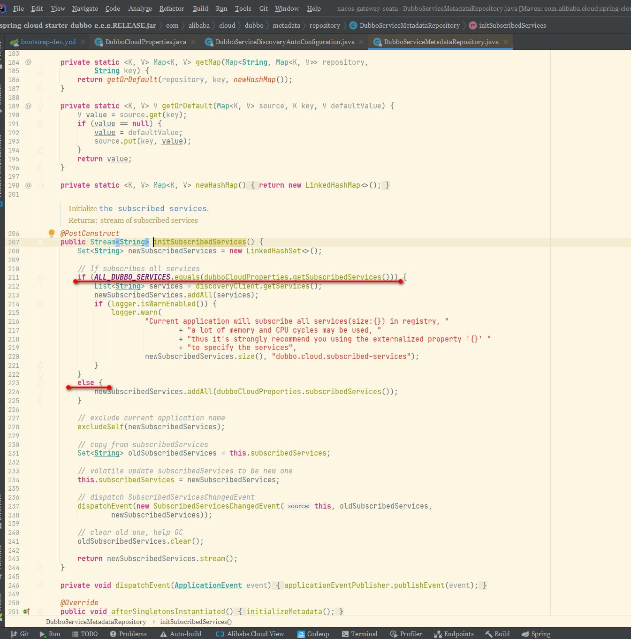Click the intention lightbulb icon at line 206

click(x=52, y=233)
